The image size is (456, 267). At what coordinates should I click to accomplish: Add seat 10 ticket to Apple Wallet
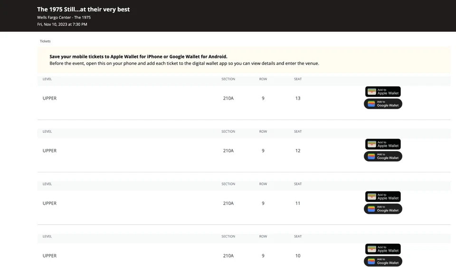pos(383,249)
